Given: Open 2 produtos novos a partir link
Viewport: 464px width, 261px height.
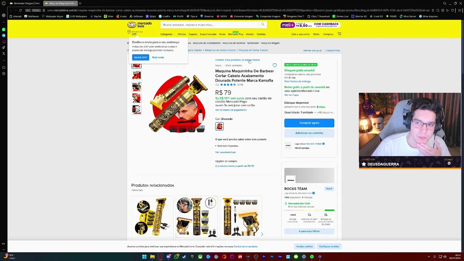Looking at the screenshot, I should [x=235, y=166].
